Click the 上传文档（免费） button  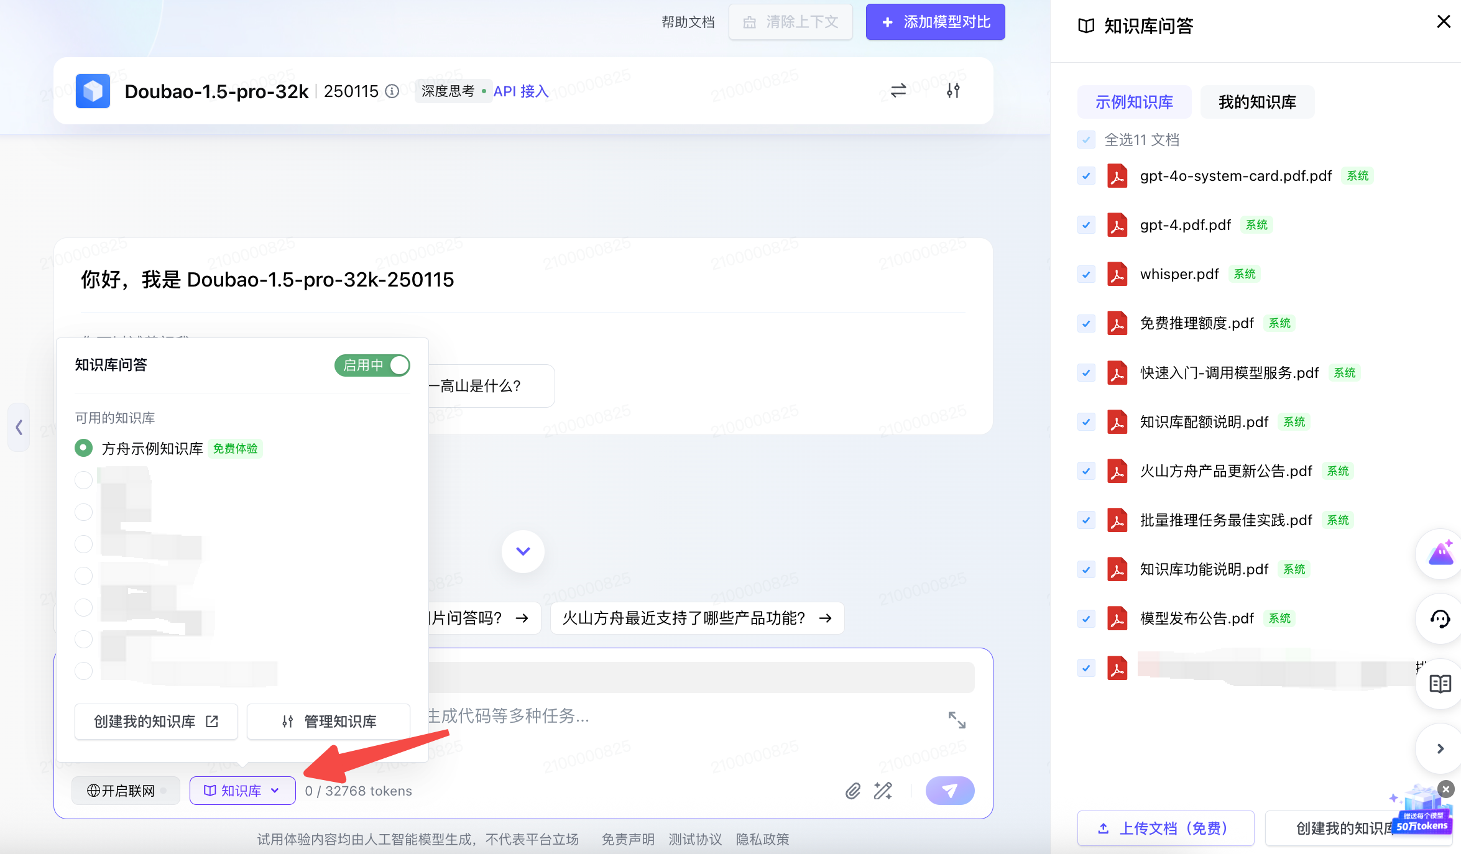pyautogui.click(x=1166, y=828)
